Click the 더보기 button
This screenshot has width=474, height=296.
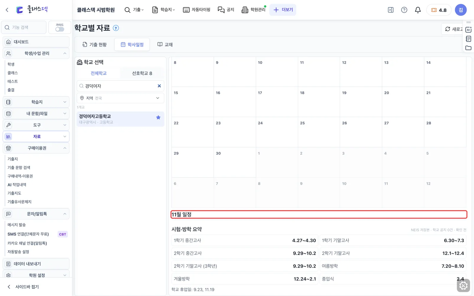tap(283, 10)
